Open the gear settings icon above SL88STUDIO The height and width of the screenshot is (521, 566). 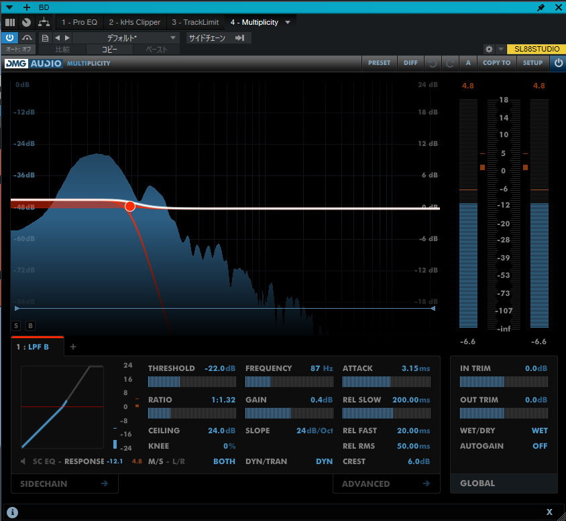click(489, 50)
